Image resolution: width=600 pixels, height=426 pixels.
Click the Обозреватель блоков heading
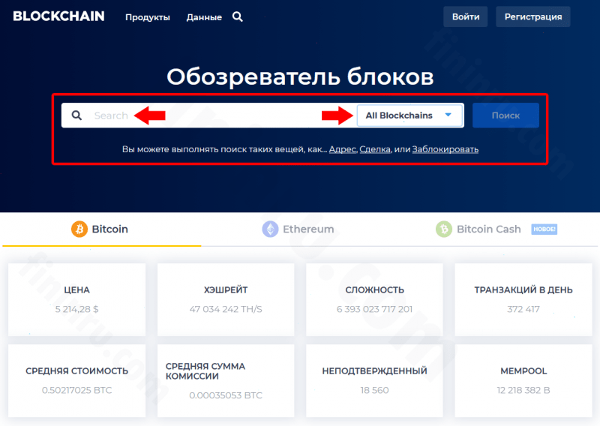click(x=300, y=76)
